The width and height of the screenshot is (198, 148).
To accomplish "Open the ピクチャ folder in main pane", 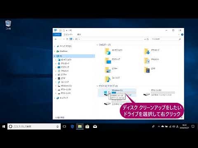I will tap(111, 70).
